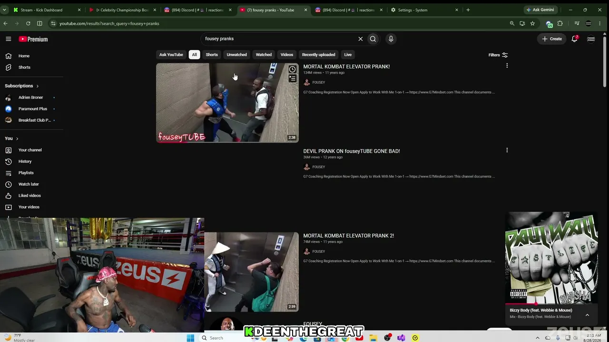Open more options for Mortal Kombat Elevator Prank!
Image resolution: width=609 pixels, height=342 pixels.
point(507,66)
